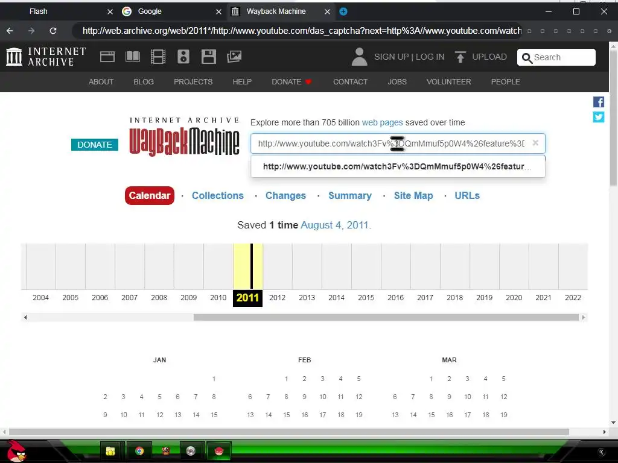The image size is (618, 463).
Task: Click the page vertical scrollbar thumb
Action: pyautogui.click(x=613, y=118)
